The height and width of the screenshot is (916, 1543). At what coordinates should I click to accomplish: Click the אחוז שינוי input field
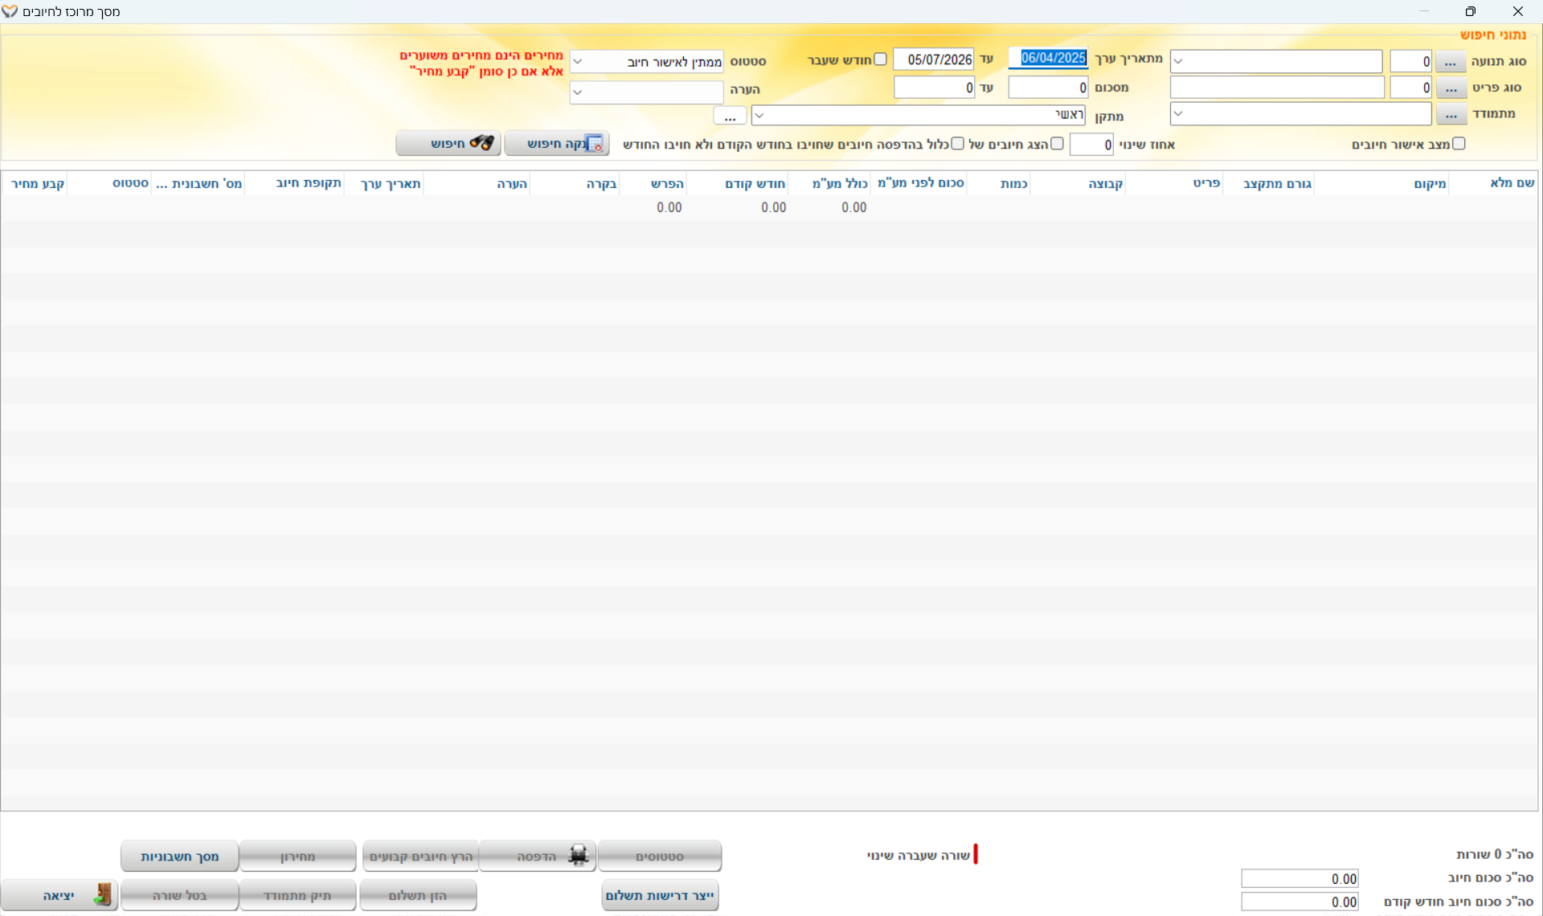point(1091,145)
